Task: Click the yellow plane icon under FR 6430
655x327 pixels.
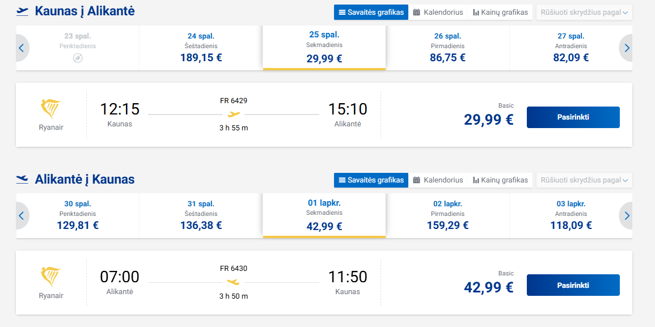Action: 234,282
